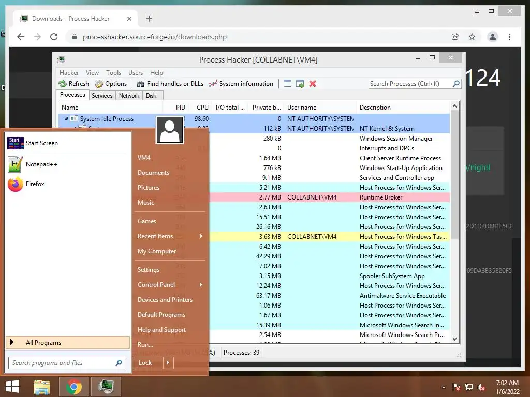Click the find window icon in toolbar
The height and width of the screenshot is (397, 530).
[287, 84]
